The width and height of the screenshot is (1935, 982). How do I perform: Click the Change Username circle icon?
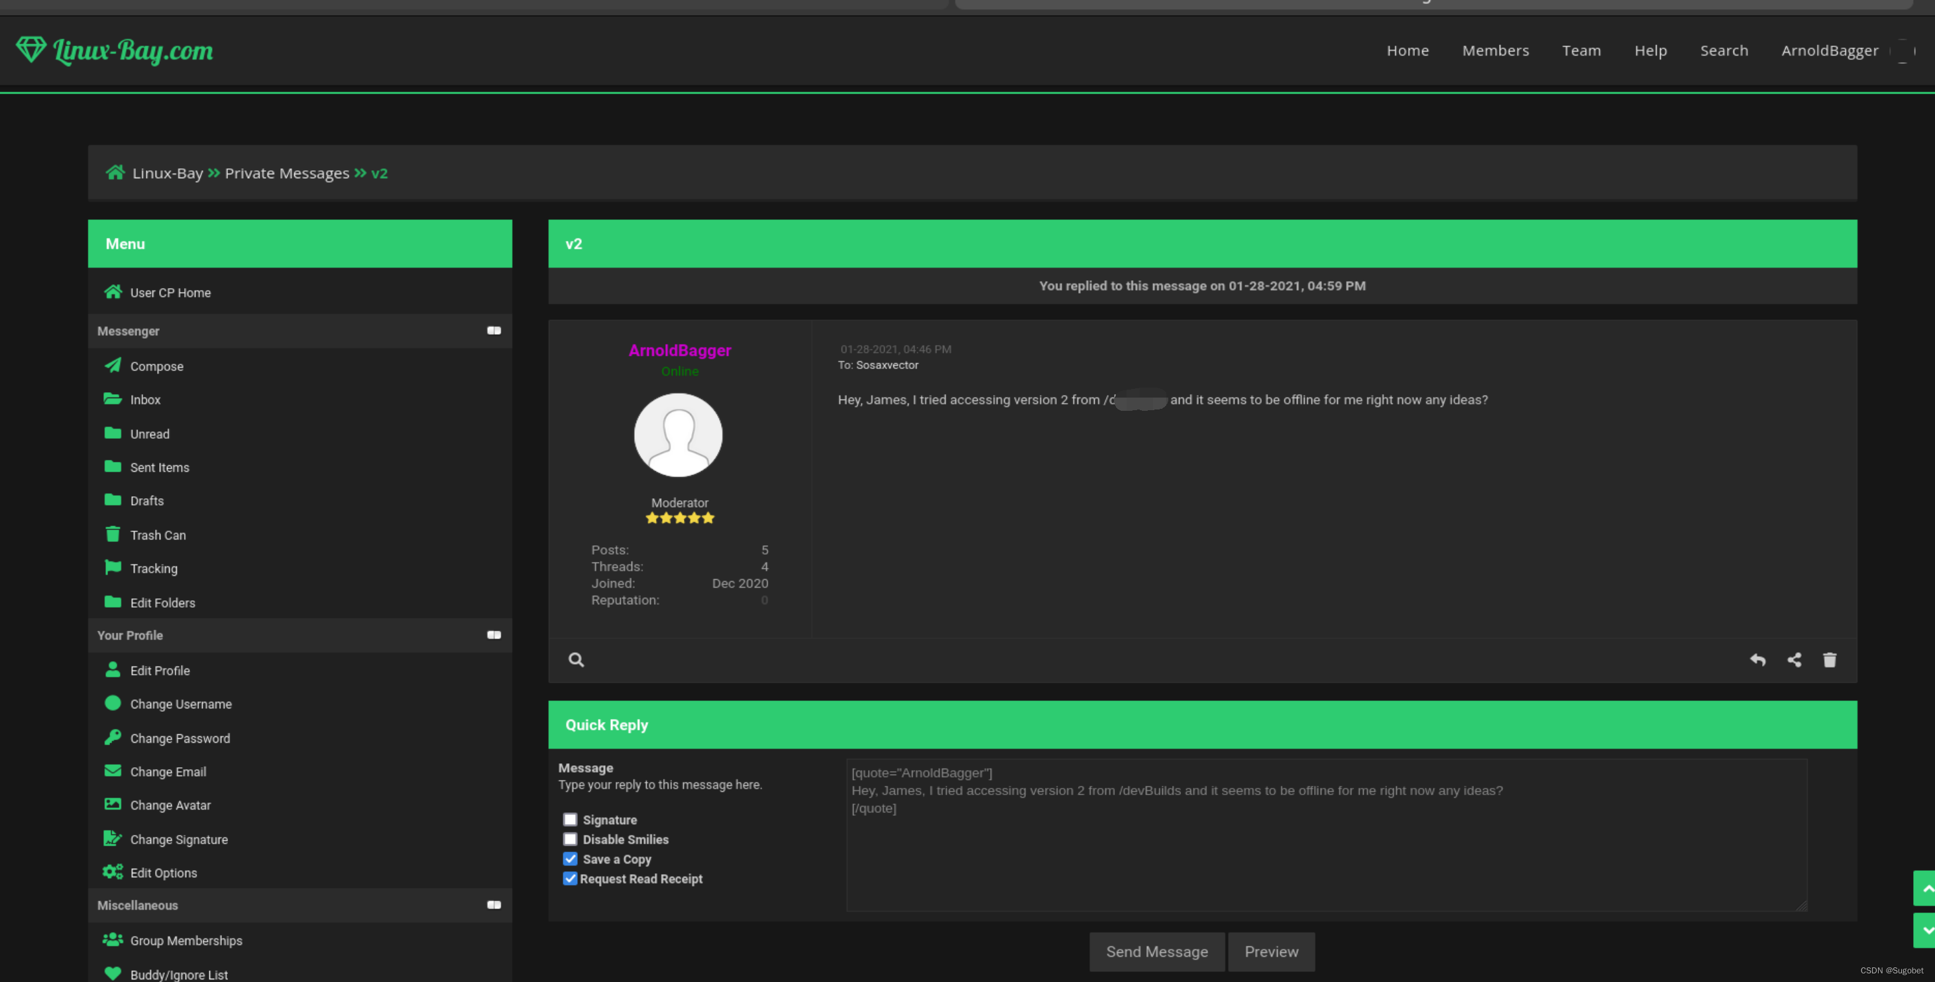pos(113,703)
